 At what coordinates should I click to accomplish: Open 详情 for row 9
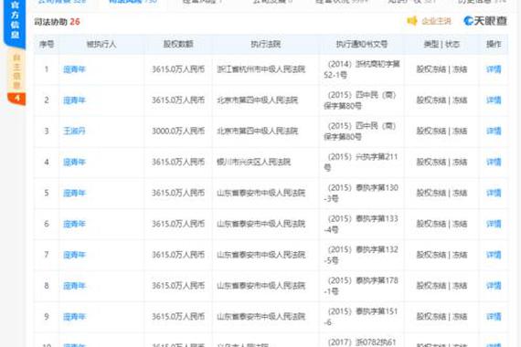point(494,317)
